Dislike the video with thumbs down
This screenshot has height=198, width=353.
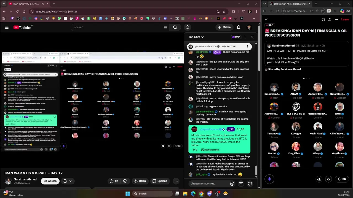pyautogui.click(x=125, y=181)
